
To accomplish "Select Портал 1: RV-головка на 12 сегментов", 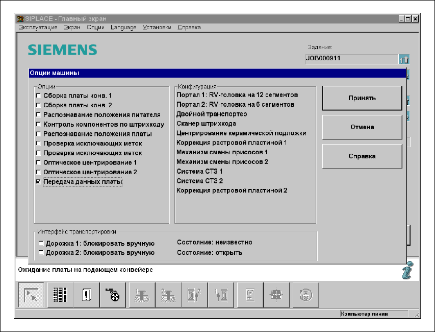I will pos(237,95).
